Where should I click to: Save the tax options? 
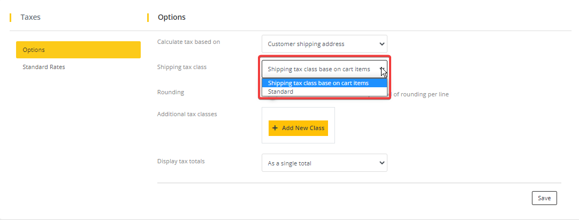(544, 198)
